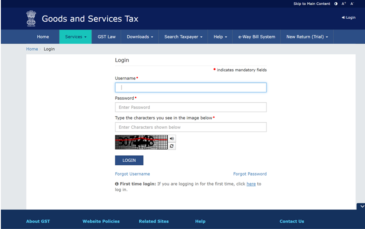365x229 pixels.
Task: Click the footer collapse chevron button
Action: [x=361, y=206]
